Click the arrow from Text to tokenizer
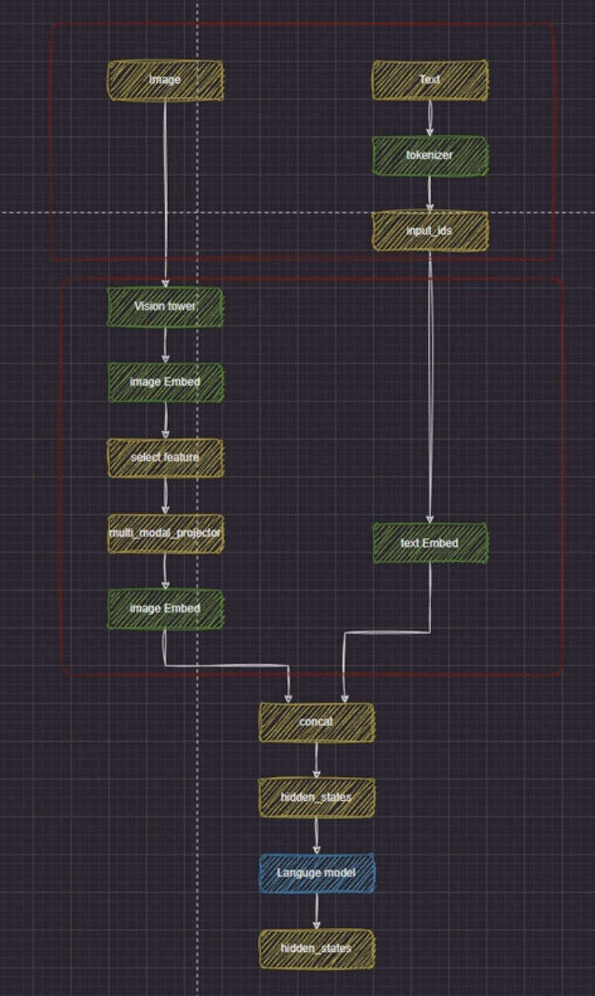Viewport: 595px width, 996px height. point(429,118)
